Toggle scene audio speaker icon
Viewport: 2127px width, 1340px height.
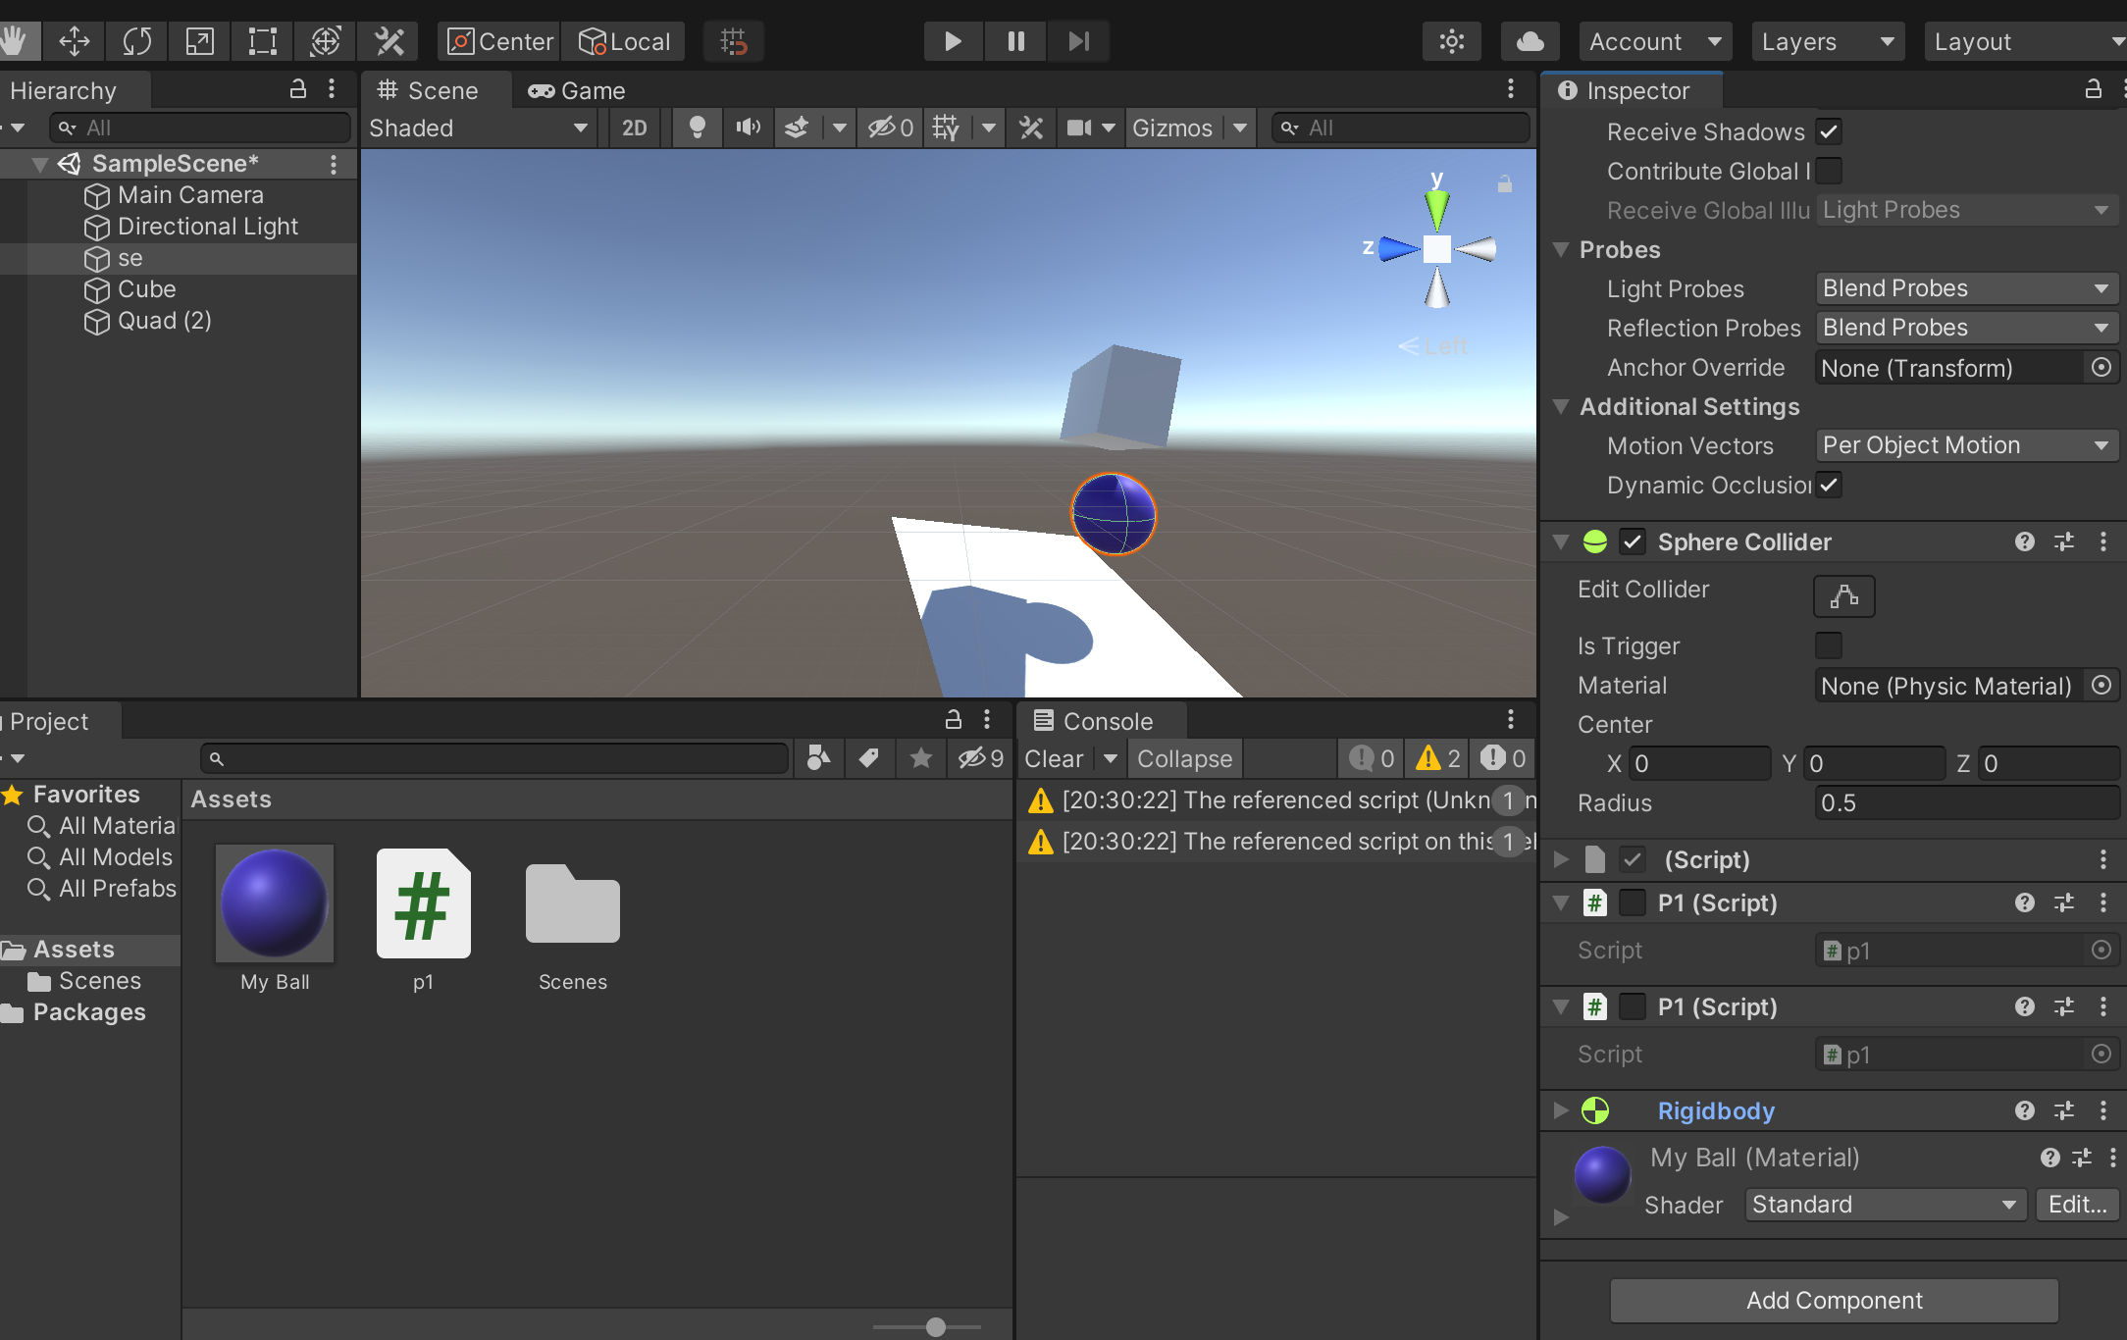748,128
